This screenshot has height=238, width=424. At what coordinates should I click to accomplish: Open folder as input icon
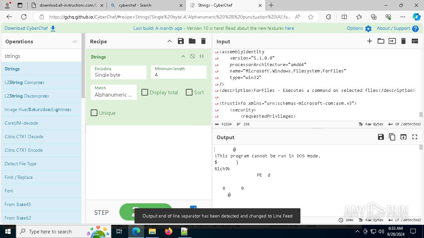pyautogui.click(x=381, y=41)
